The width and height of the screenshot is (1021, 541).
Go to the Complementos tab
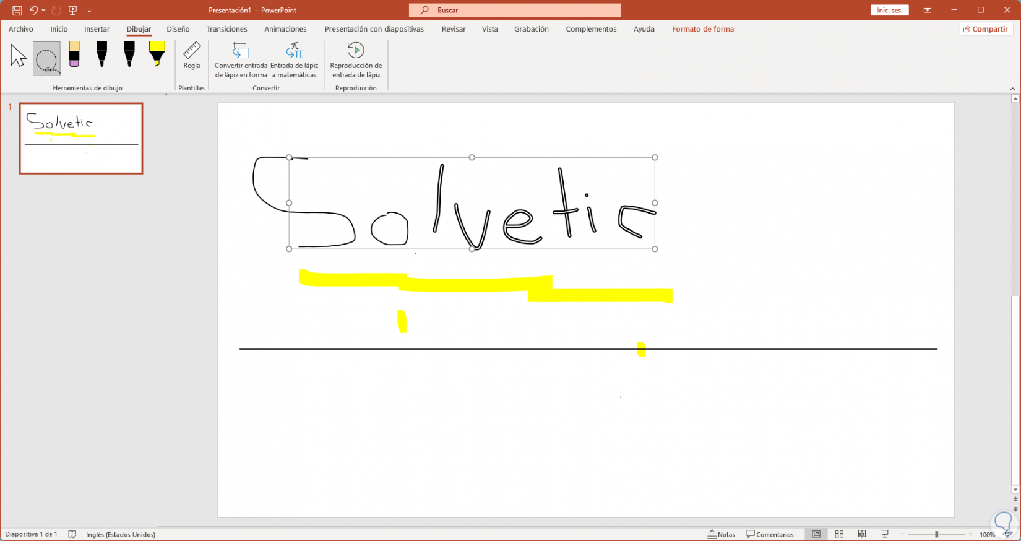click(x=591, y=29)
